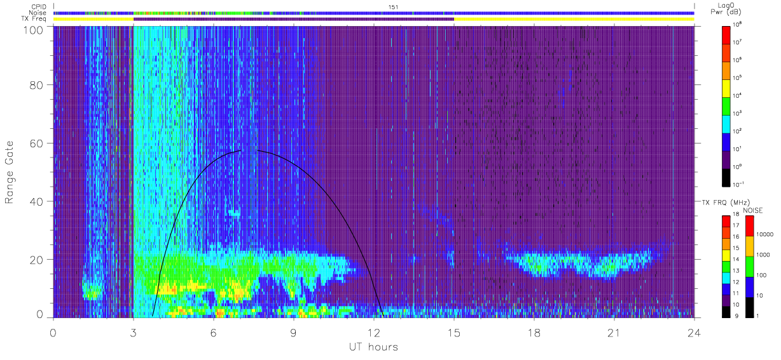
Task: Click the 15 tick on UT hours axis
Action: click(453, 333)
